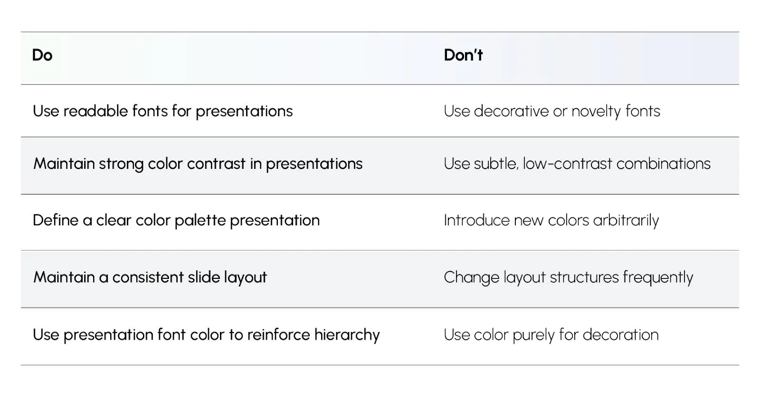Select "Use color purely for decoration" cell
This screenshot has width=760, height=397.
pyautogui.click(x=551, y=335)
